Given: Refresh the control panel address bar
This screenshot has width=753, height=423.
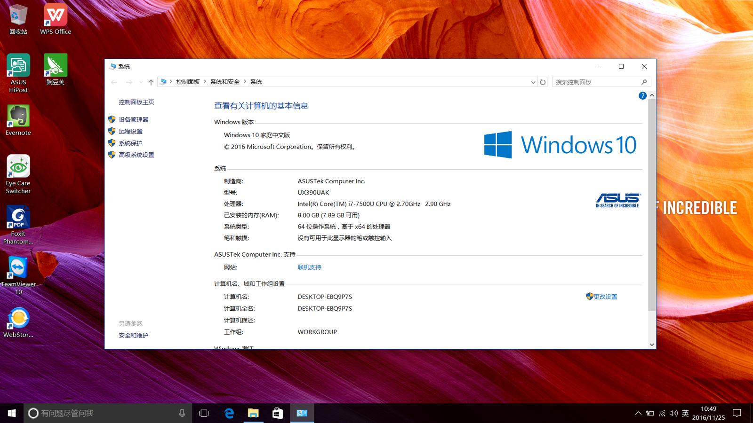Looking at the screenshot, I should (543, 82).
